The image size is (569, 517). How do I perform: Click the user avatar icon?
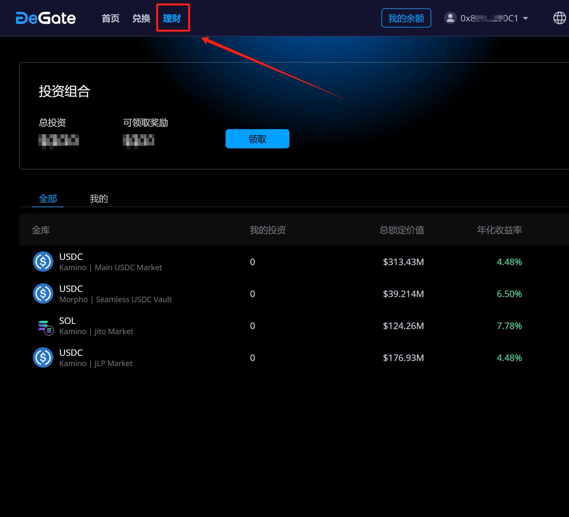point(450,18)
